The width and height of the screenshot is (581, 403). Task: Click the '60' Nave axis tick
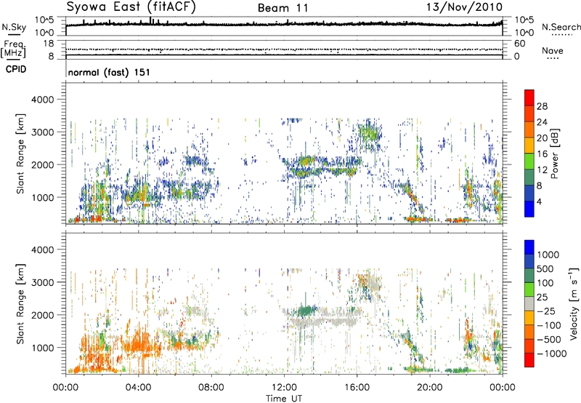(519, 44)
